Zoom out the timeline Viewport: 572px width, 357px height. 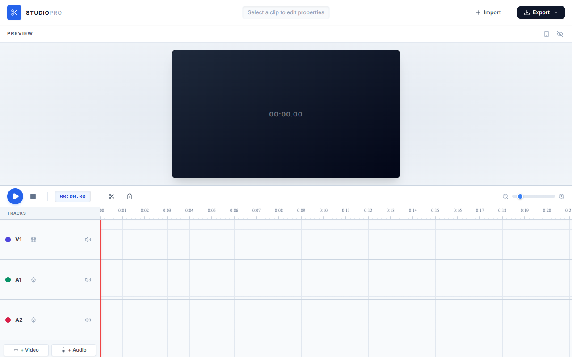point(505,196)
